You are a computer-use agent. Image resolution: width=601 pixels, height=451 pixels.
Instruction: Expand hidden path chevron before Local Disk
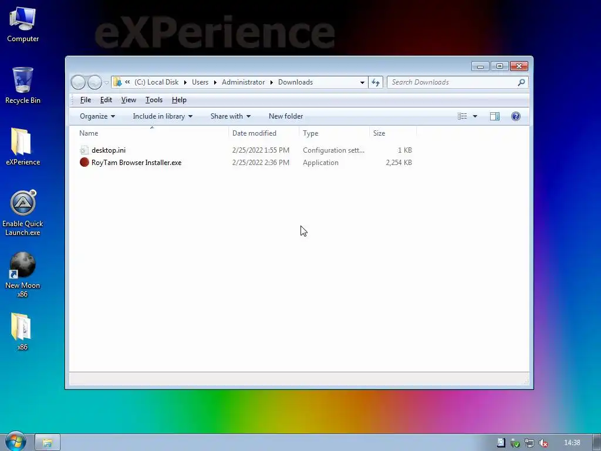127,82
